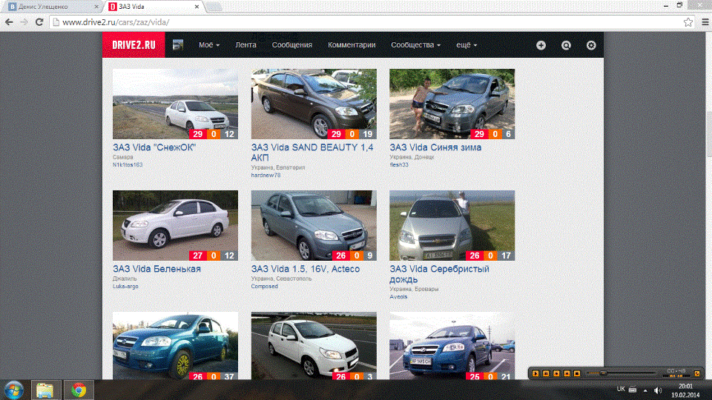Open Комментарии in the navbar
Image resolution: width=712 pixels, height=400 pixels.
coord(352,45)
